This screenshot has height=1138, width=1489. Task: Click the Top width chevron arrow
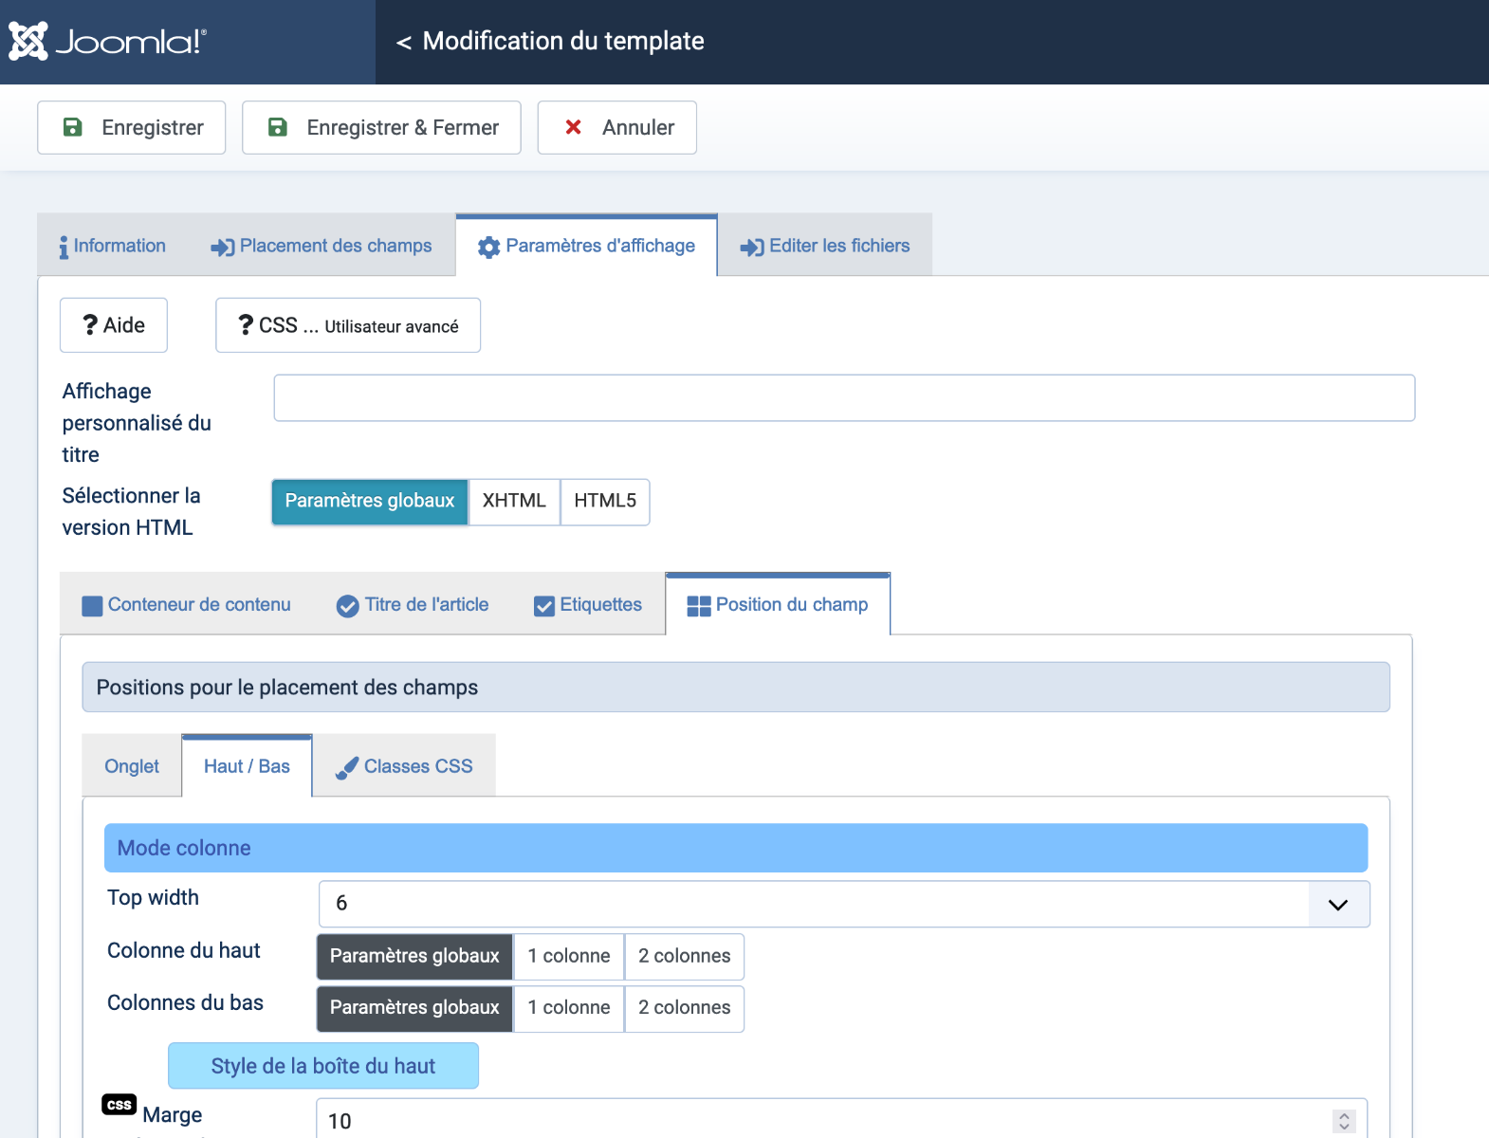(1338, 905)
